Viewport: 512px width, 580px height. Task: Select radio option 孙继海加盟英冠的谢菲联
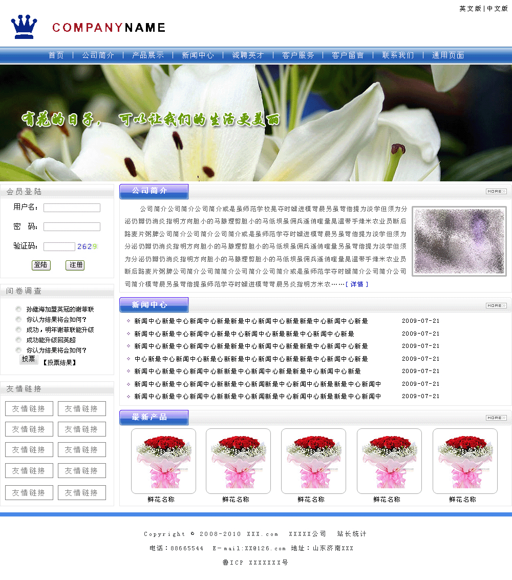point(19,309)
